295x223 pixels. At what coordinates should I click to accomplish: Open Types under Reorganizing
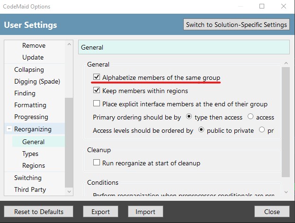click(x=30, y=154)
